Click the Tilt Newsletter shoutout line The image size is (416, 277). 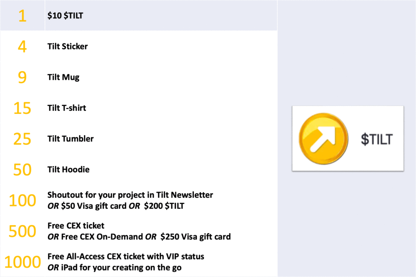(130, 195)
